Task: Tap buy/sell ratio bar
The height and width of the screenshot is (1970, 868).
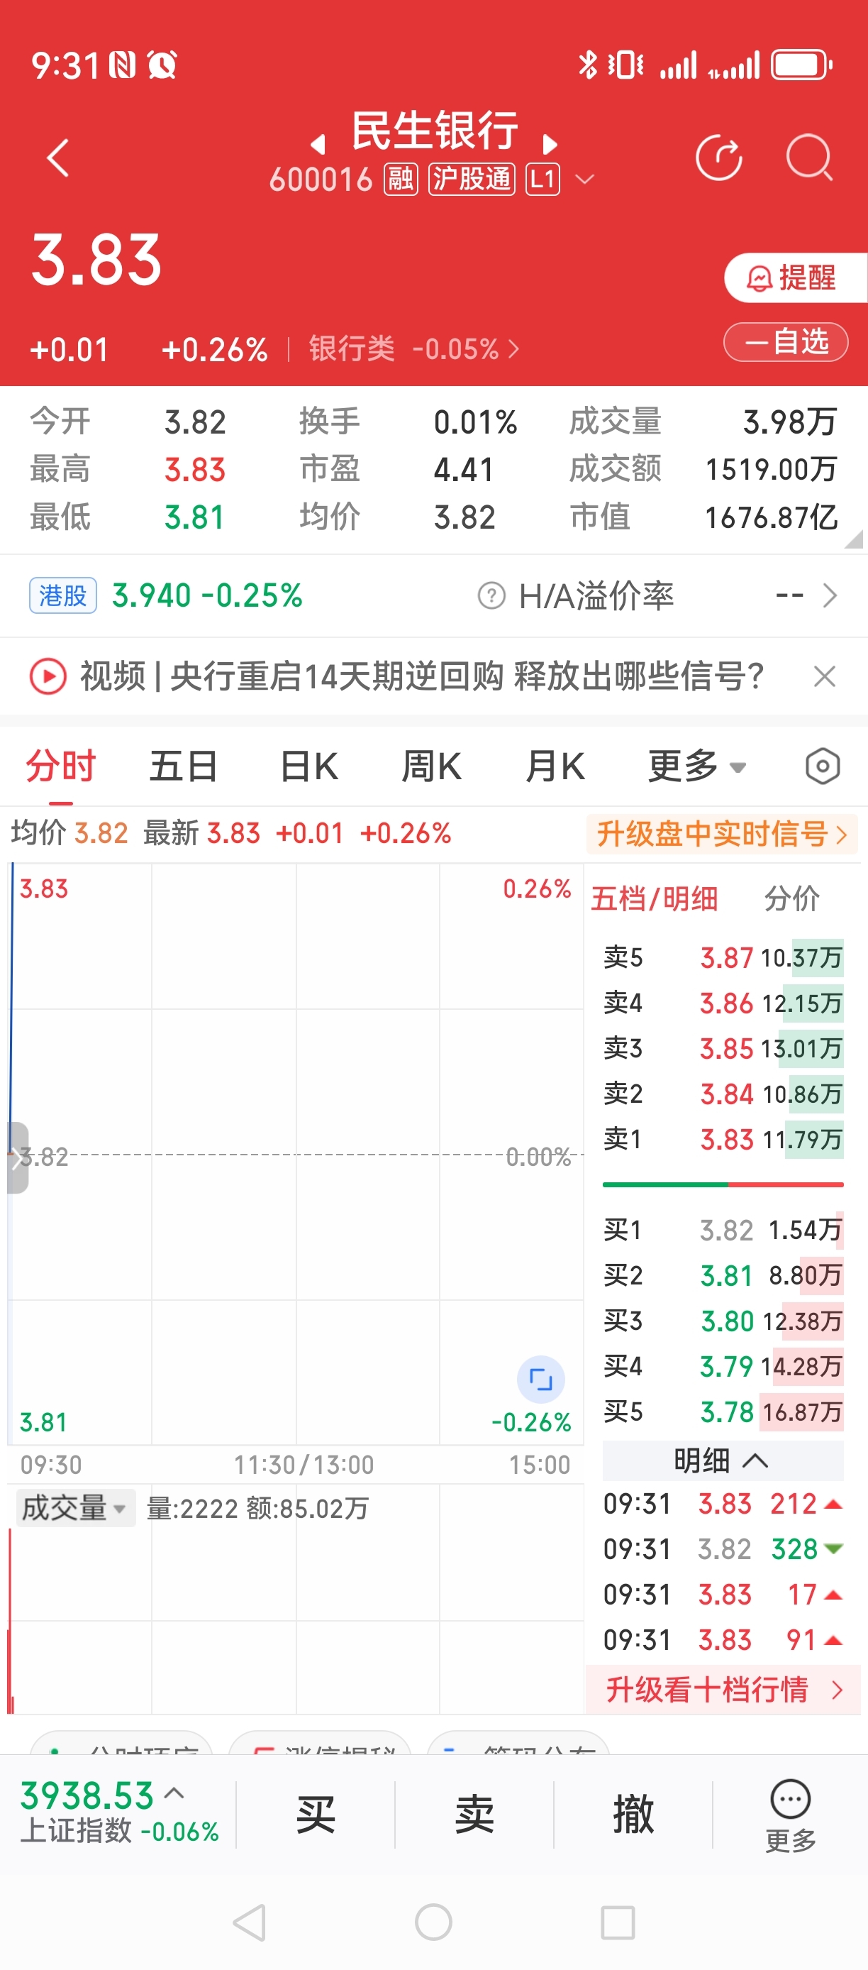Action: point(723,1184)
